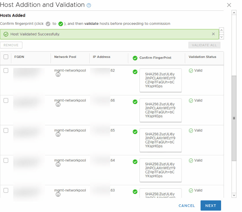Click the confirm all fingerprints header icon
242x212 pixels.
click(x=135, y=58)
